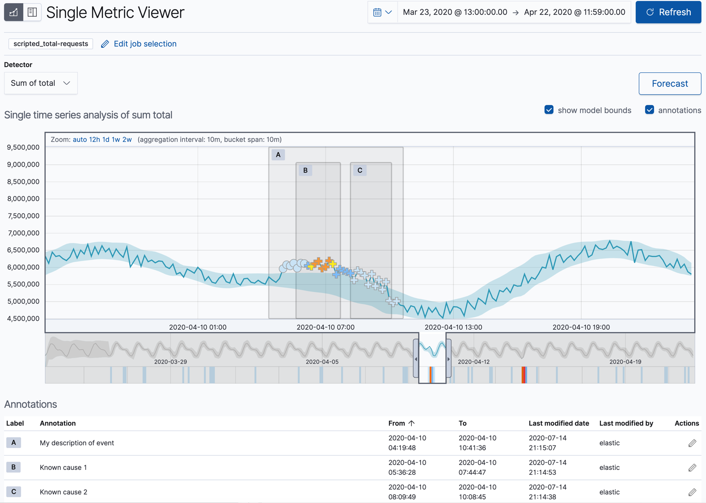The width and height of the screenshot is (706, 503).
Task: Click the start date Mar 23, 2020 field
Action: (x=455, y=12)
